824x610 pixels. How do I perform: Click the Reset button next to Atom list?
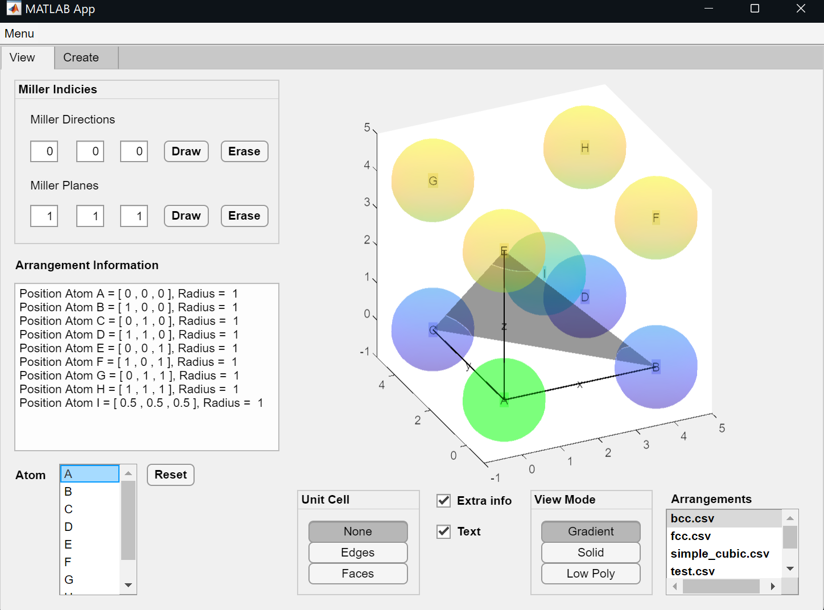pyautogui.click(x=170, y=475)
